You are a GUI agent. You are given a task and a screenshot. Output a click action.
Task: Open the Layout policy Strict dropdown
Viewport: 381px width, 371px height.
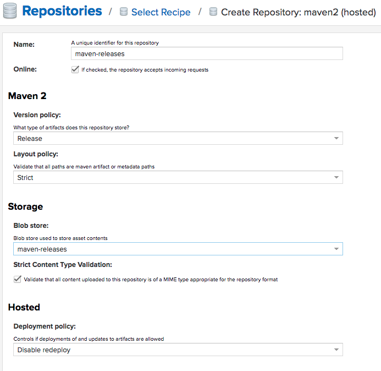coord(178,177)
